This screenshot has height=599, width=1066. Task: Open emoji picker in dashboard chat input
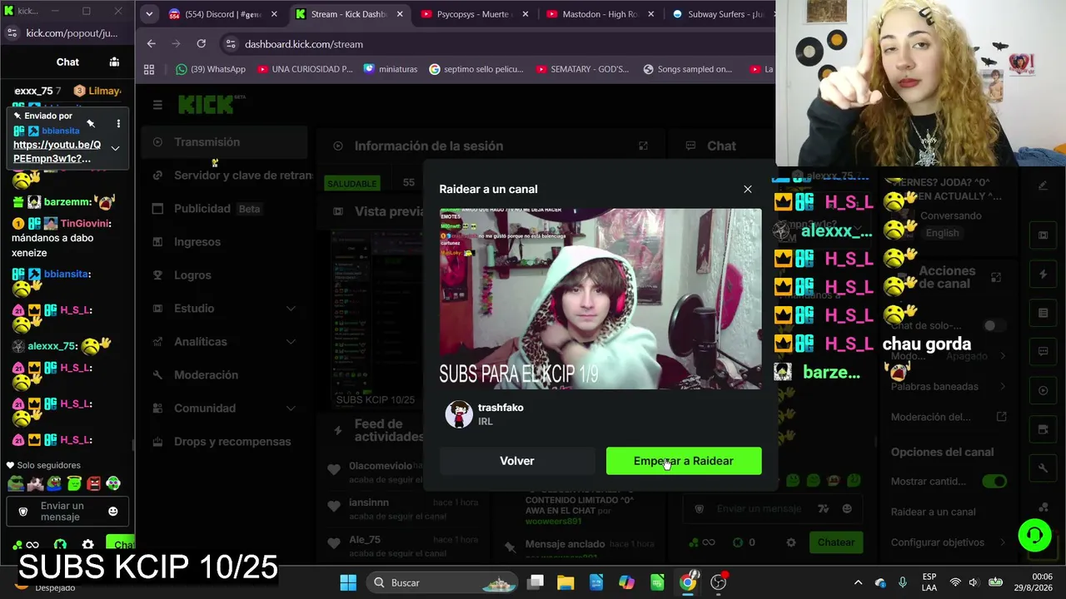pyautogui.click(x=847, y=508)
